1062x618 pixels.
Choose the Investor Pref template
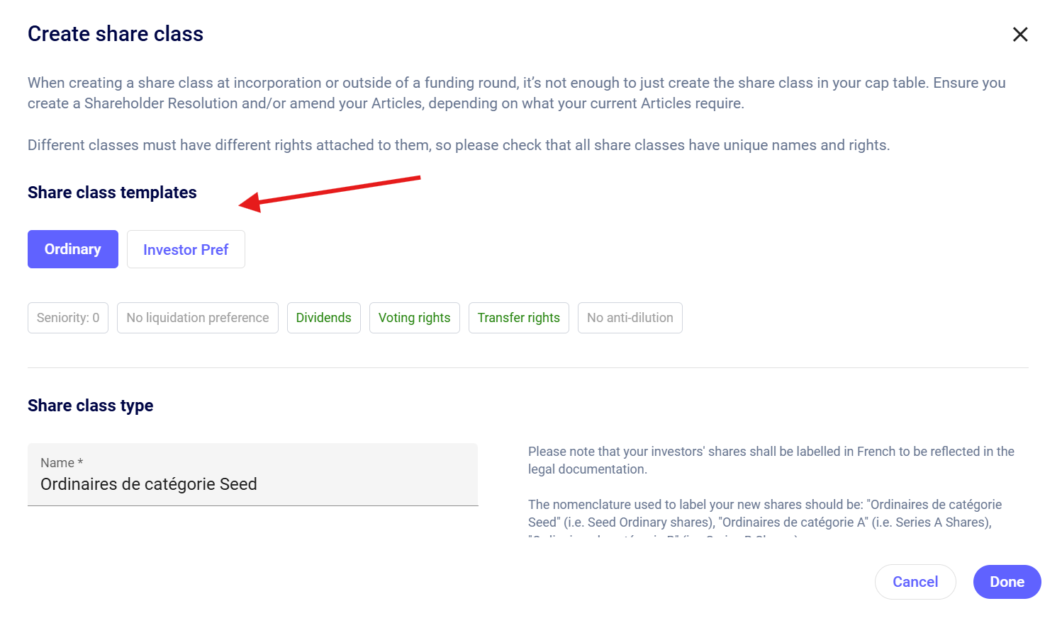pos(186,249)
